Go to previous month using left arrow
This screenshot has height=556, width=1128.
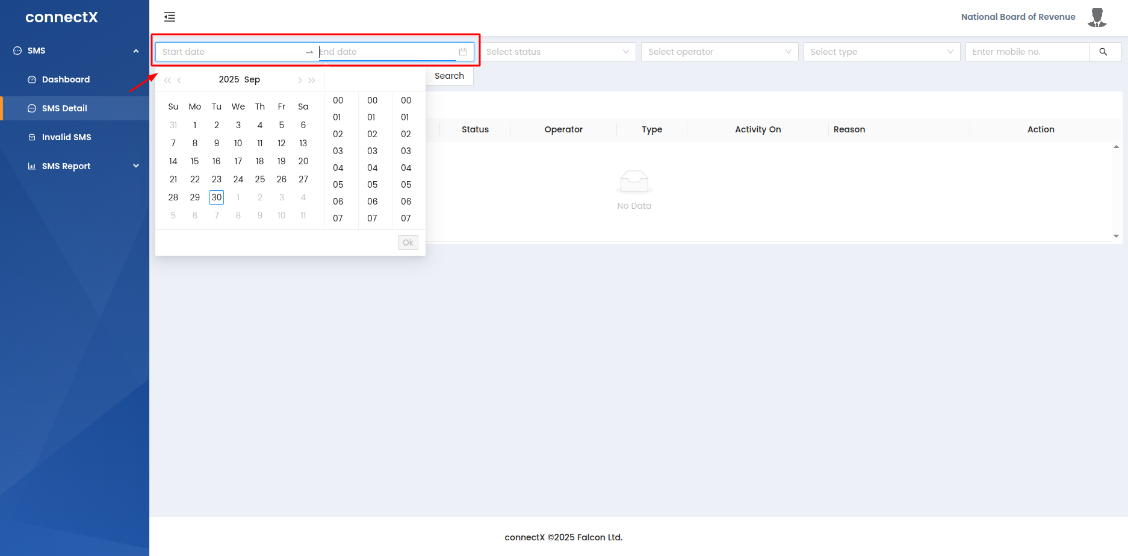[x=179, y=80]
